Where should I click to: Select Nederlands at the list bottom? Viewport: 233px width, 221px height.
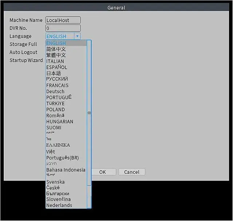pos(59,205)
